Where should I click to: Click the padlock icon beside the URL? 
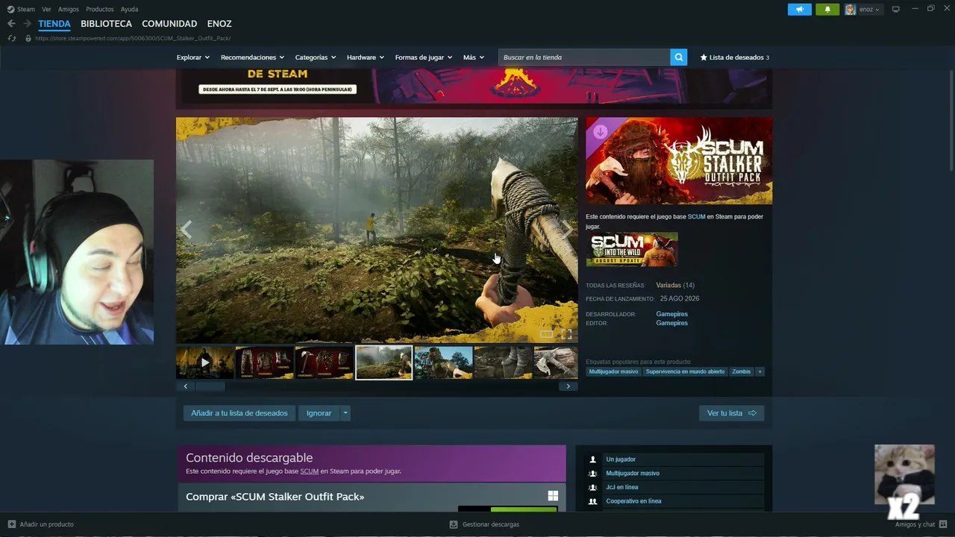click(x=28, y=38)
